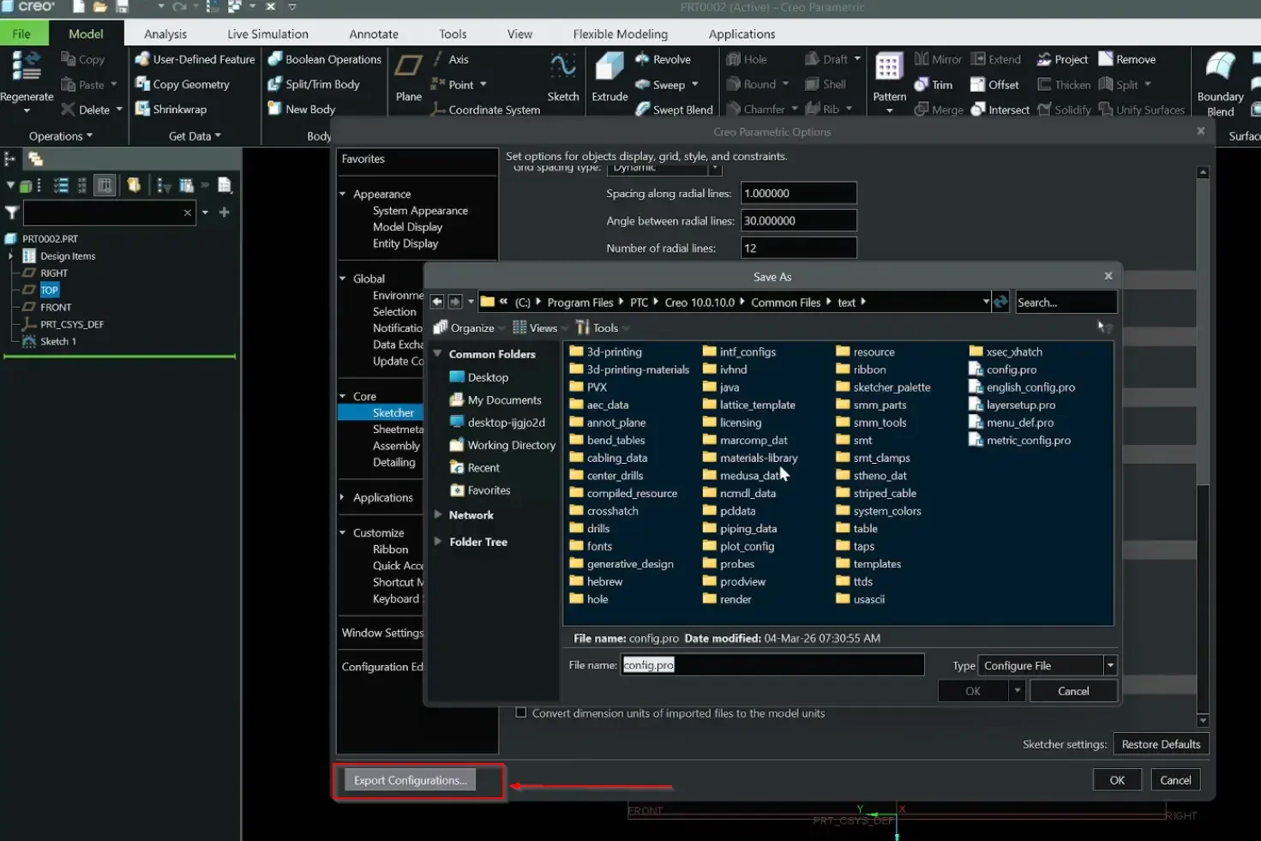The image size is (1261, 841).
Task: Click Cancel in the Save As dialog
Action: (1073, 690)
